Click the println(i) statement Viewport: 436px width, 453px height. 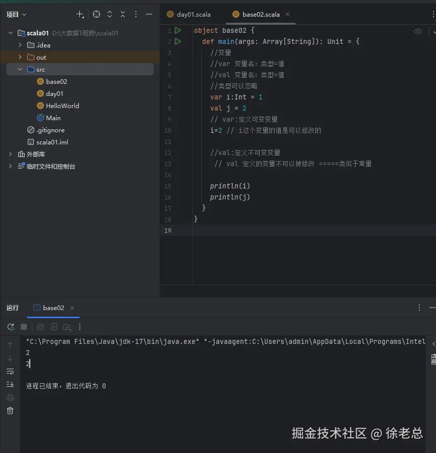(x=230, y=186)
